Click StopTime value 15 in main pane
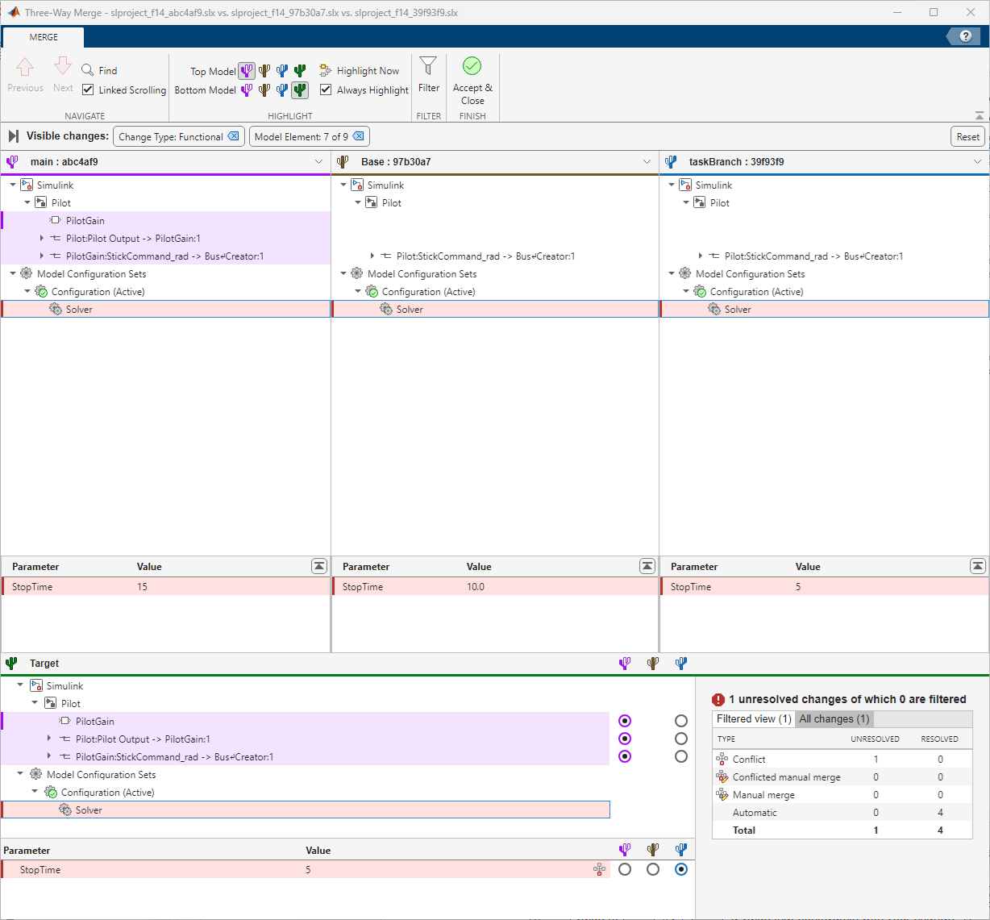This screenshot has width=990, height=920. (x=142, y=587)
